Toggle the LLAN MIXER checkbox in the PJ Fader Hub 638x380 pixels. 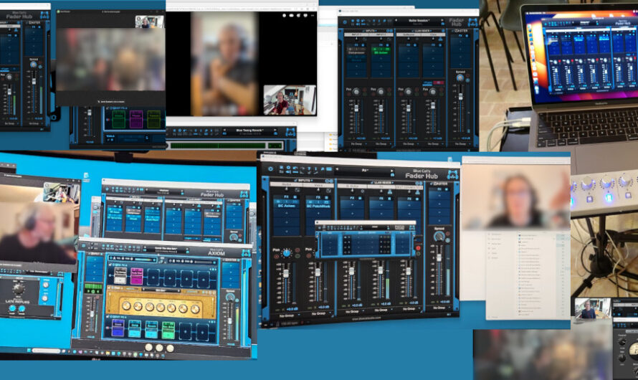[372, 182]
